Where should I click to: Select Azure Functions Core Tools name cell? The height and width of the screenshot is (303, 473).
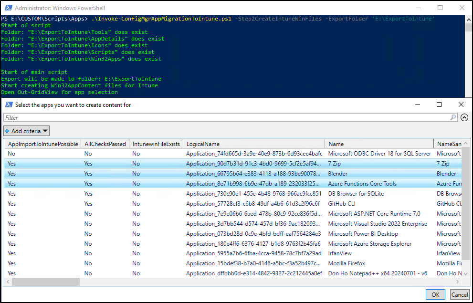362,184
